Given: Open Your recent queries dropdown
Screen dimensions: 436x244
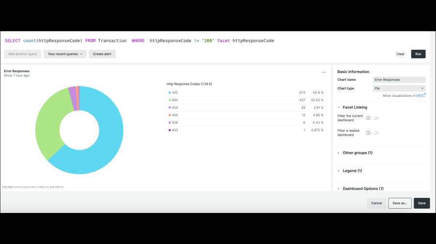Looking at the screenshot, I should click(65, 54).
